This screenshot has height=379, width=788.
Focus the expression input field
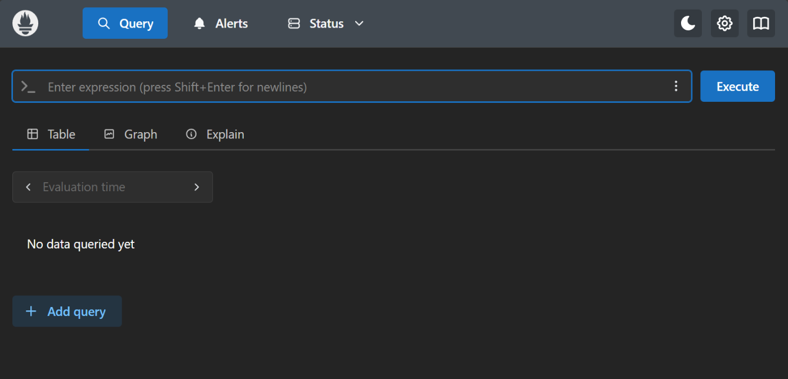click(355, 87)
